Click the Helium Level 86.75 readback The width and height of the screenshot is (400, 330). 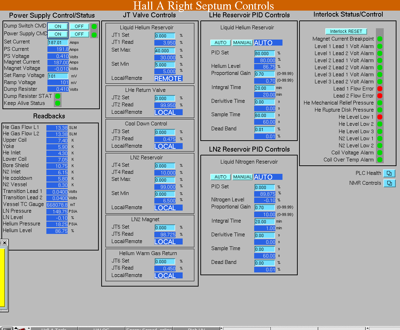[57, 231]
